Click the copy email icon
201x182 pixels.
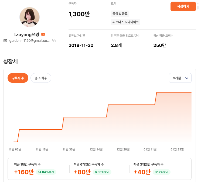[54, 41]
